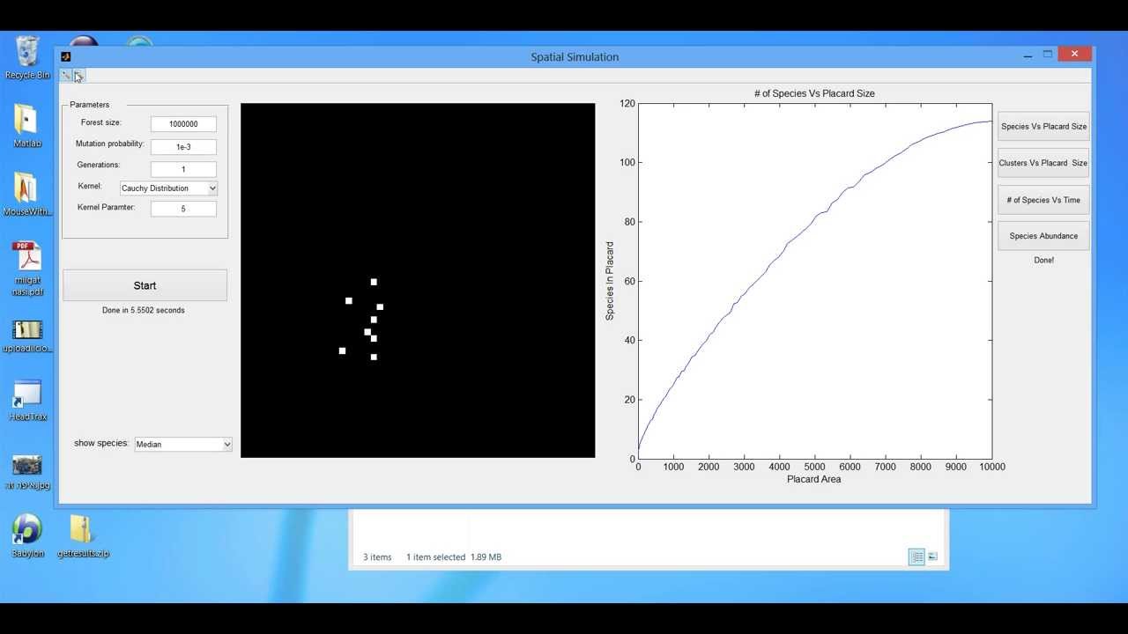Close the Spatial Simulation window
This screenshot has width=1128, height=634.
pos(1074,55)
